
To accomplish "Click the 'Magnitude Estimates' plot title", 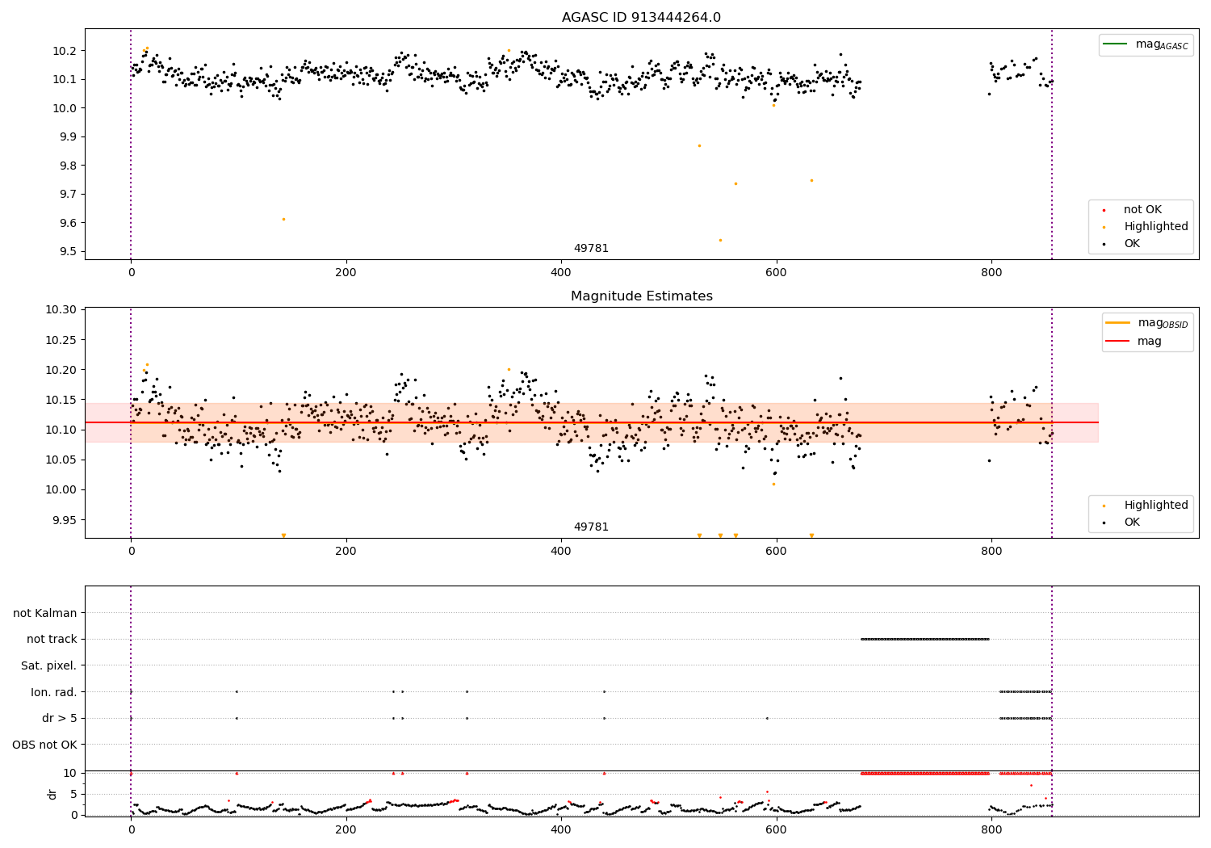I will [x=641, y=296].
